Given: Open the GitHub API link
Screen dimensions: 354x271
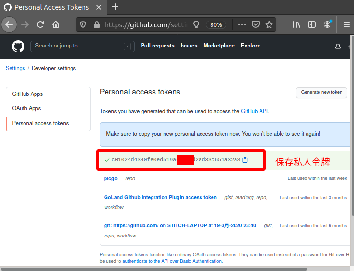Looking at the screenshot, I should pos(254,111).
